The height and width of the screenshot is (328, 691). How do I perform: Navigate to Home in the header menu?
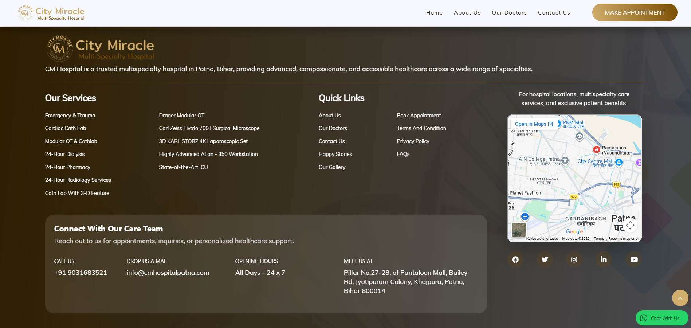[x=434, y=13]
